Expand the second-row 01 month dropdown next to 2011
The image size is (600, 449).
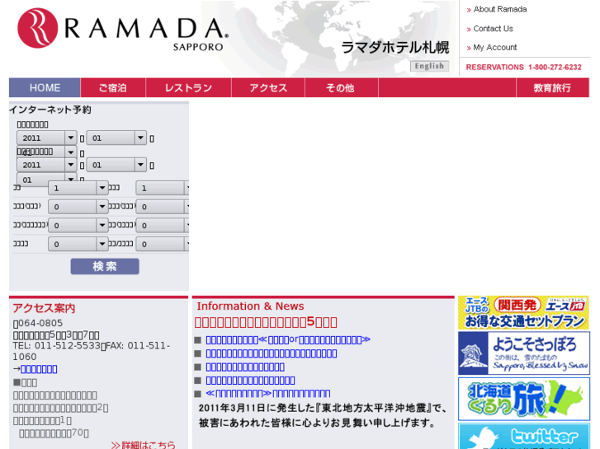(x=116, y=165)
